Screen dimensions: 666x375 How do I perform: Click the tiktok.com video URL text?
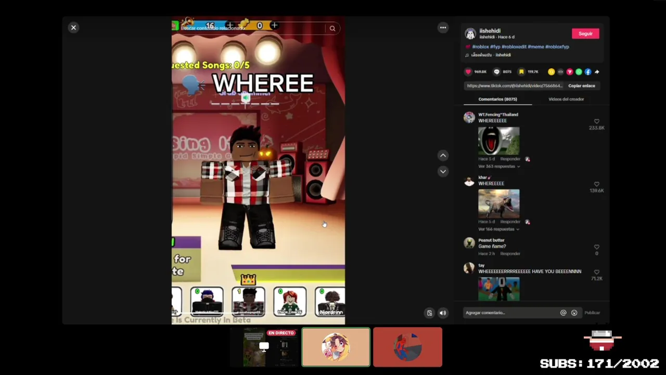pyautogui.click(x=515, y=86)
